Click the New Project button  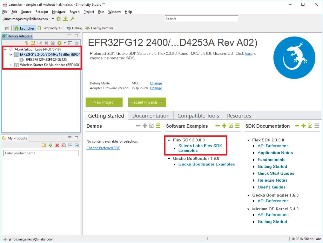click(104, 102)
